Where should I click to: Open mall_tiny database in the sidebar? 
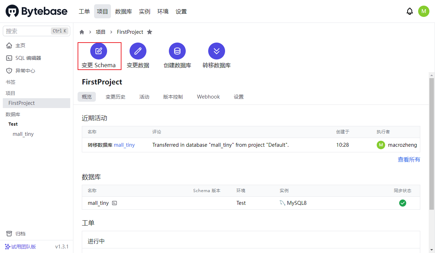click(23, 134)
